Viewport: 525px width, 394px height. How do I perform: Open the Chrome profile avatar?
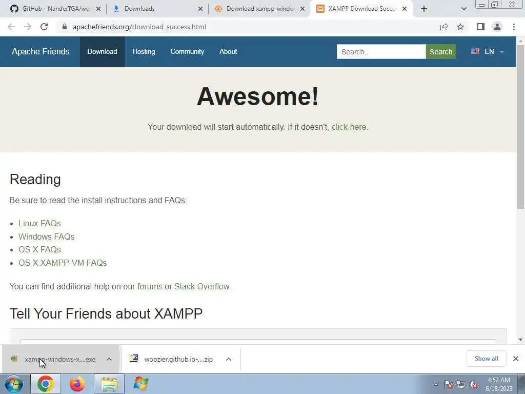pyautogui.click(x=497, y=27)
